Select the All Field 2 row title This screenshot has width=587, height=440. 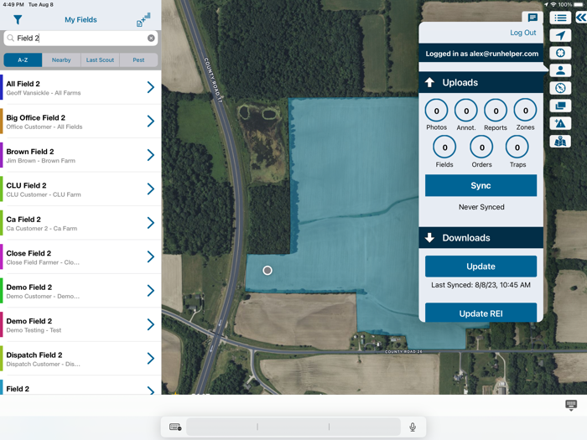click(x=23, y=84)
